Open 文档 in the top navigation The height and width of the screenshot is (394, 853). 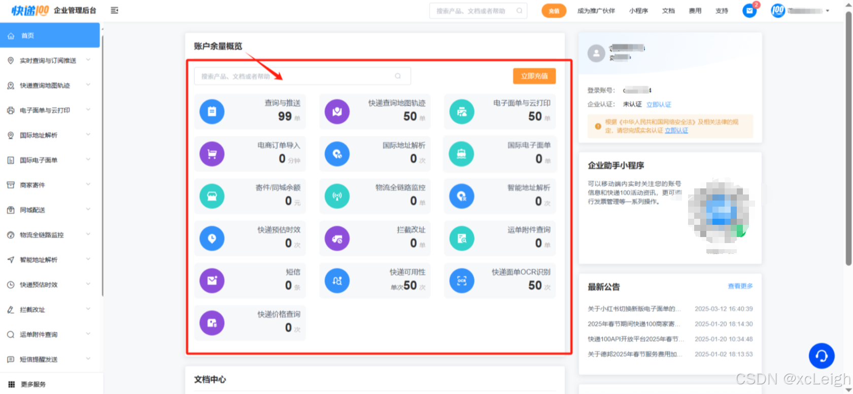tap(668, 11)
